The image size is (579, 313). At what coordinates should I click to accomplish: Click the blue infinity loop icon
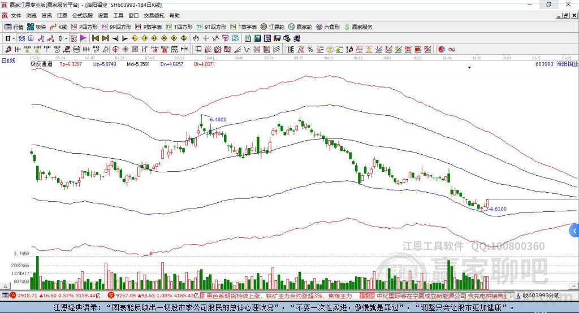coord(451,50)
